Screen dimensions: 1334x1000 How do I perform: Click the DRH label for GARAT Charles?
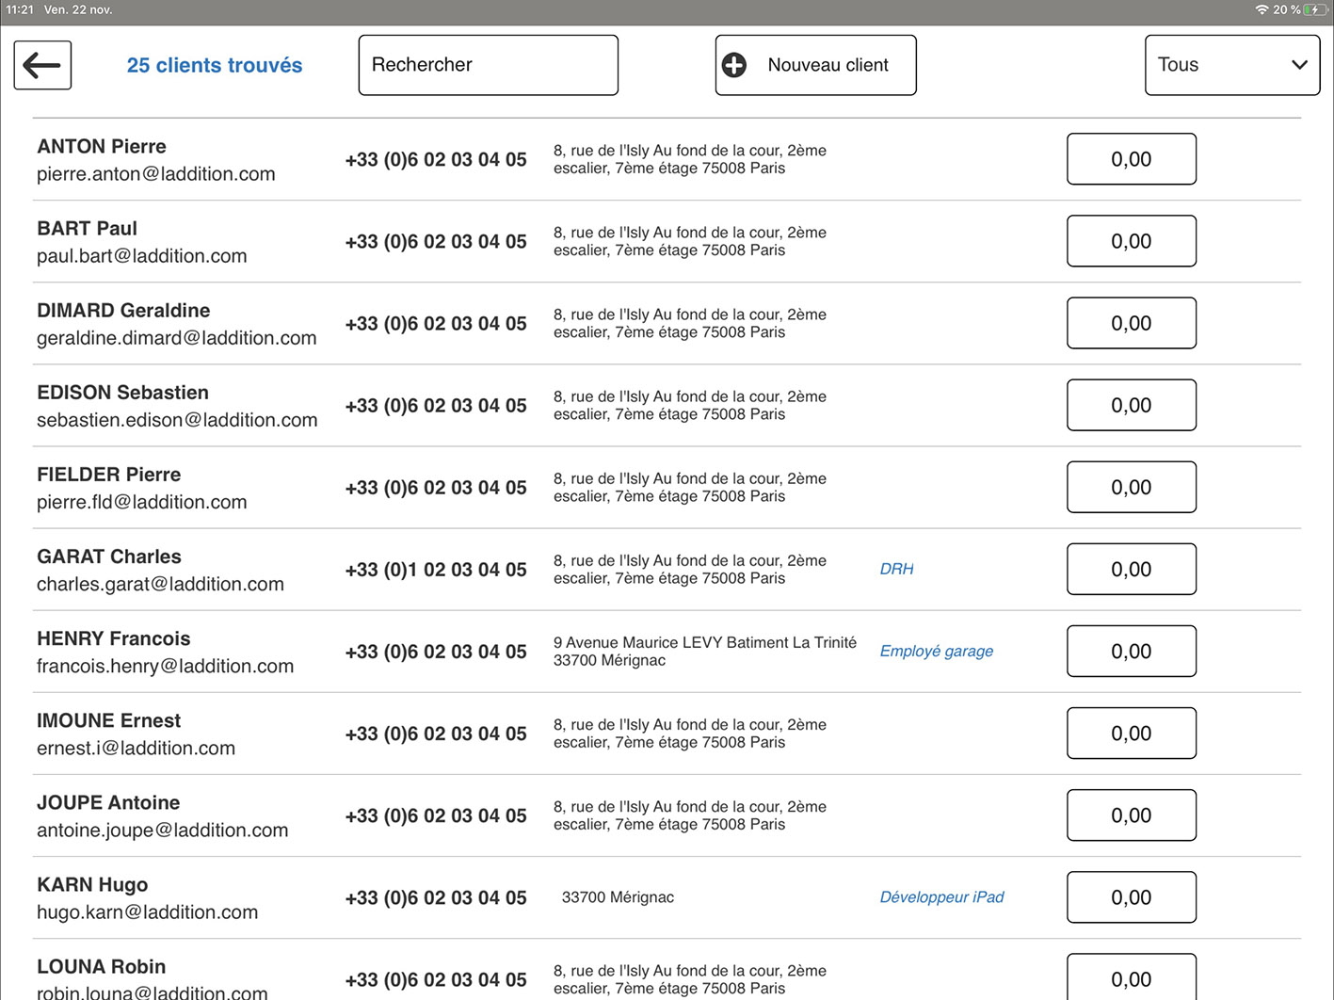(x=896, y=569)
